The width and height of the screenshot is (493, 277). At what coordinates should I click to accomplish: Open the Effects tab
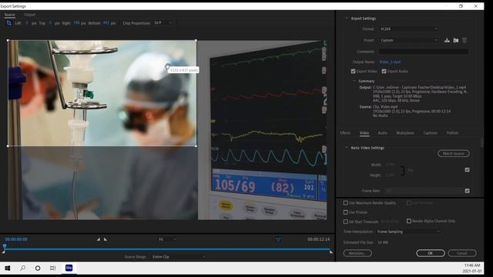(345, 133)
